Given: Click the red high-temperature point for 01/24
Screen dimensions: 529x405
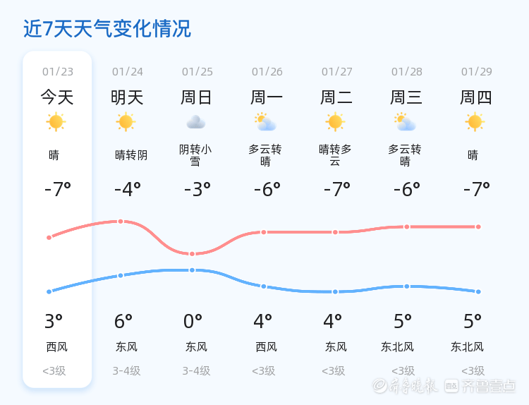Looking at the screenshot, I should (x=121, y=222).
